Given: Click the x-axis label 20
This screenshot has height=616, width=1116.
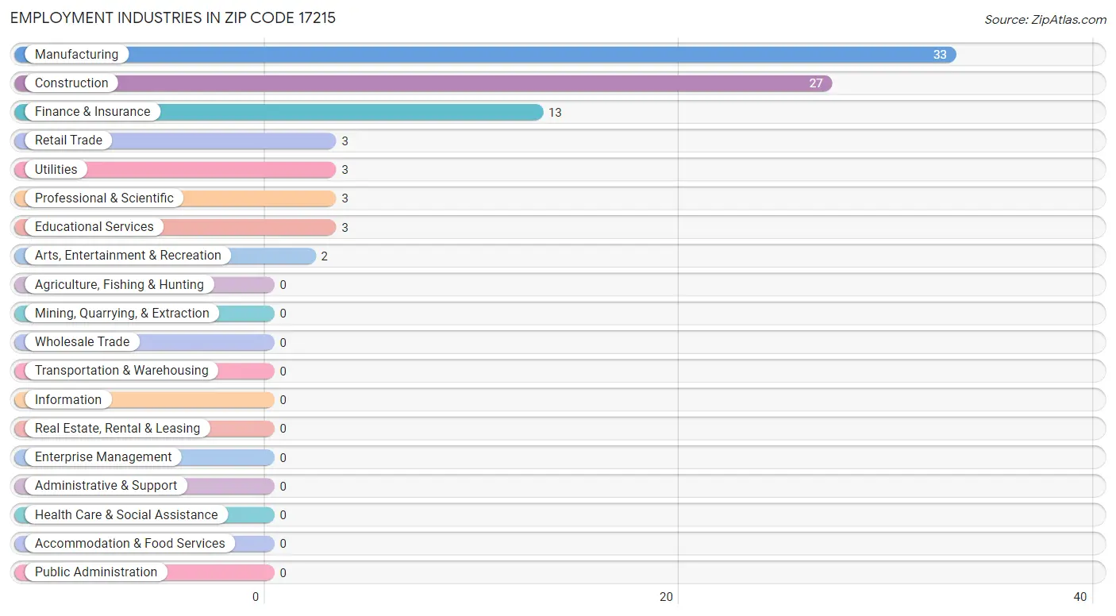Looking at the screenshot, I should 667,597.
